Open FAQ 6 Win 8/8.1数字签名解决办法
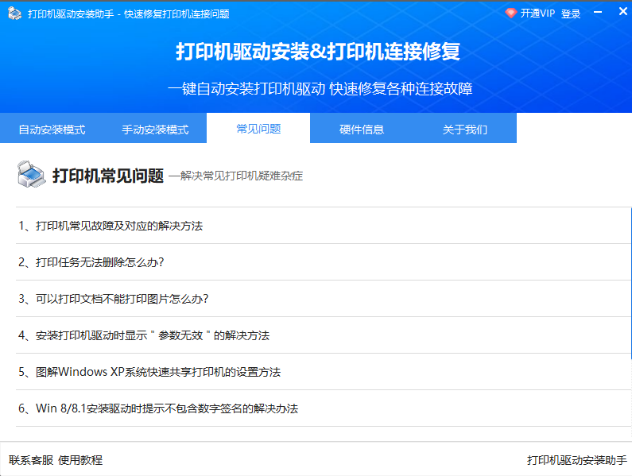 [x=158, y=408]
